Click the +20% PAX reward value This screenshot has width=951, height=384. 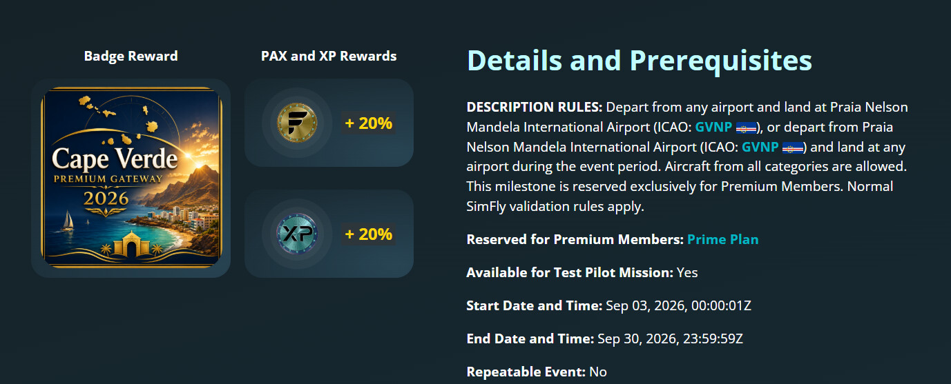368,123
